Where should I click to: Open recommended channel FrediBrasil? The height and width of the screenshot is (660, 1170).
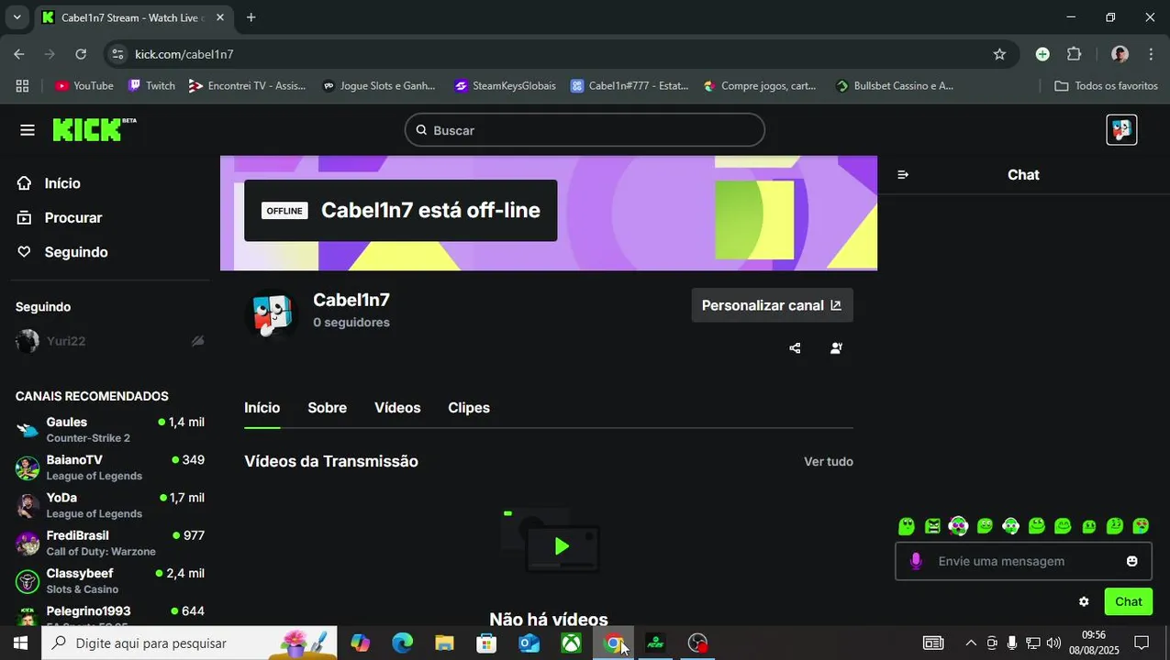click(109, 543)
